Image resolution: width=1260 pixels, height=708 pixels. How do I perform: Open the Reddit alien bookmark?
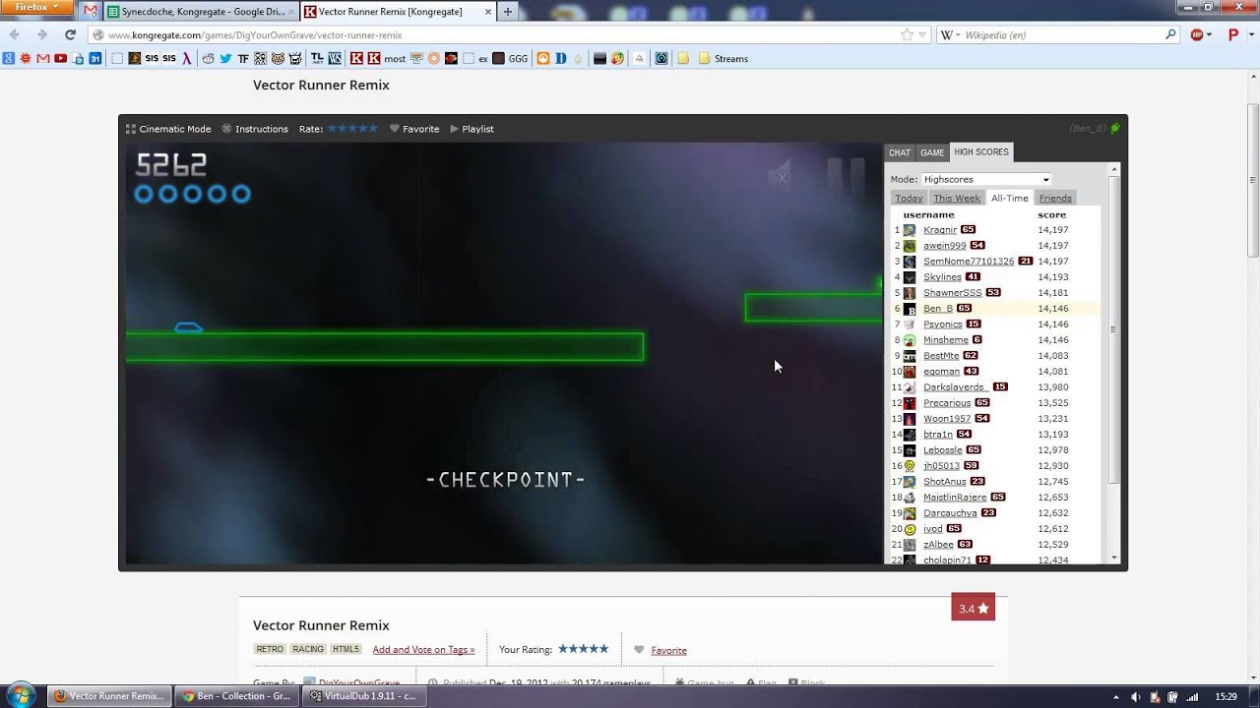(208, 59)
